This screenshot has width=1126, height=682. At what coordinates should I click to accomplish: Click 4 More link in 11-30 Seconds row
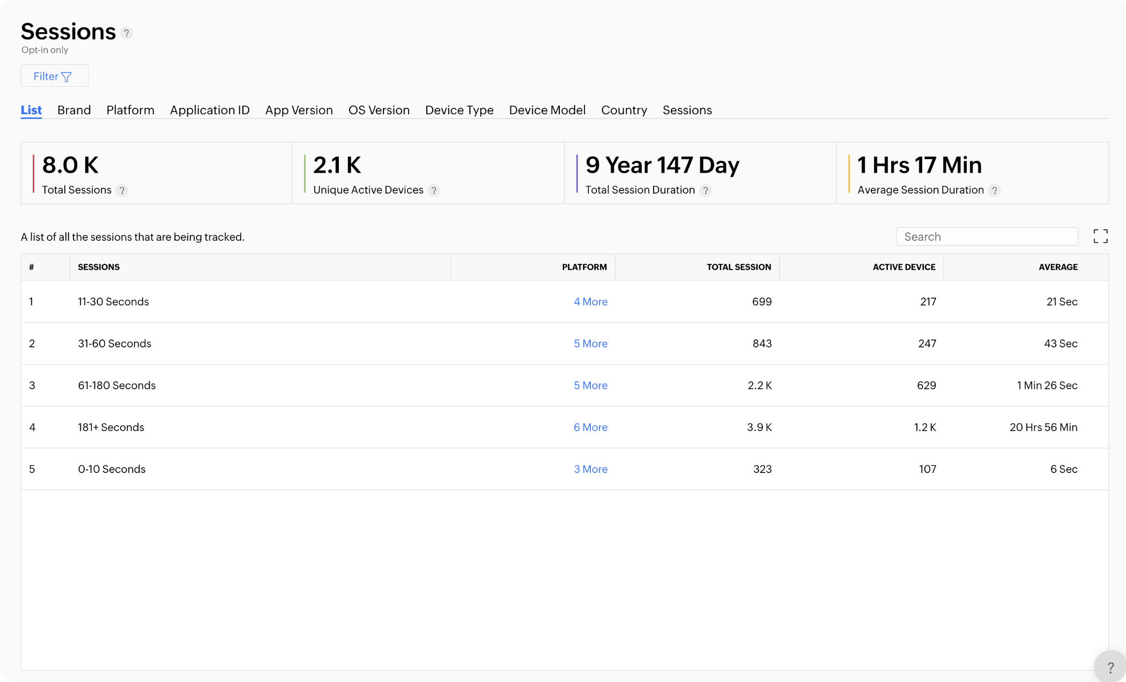(590, 301)
